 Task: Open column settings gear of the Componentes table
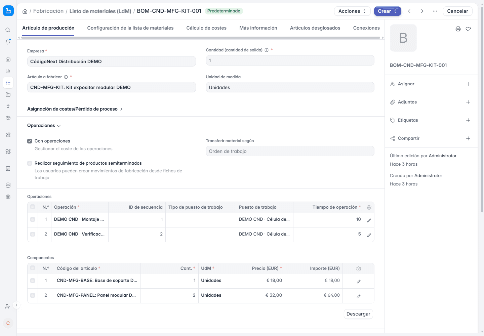[359, 268]
